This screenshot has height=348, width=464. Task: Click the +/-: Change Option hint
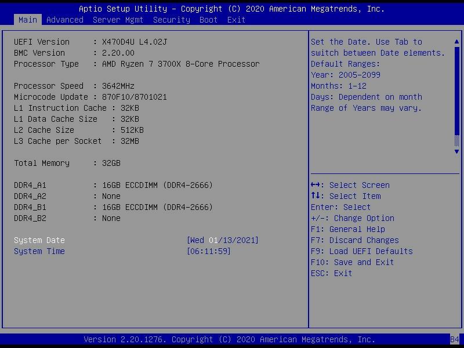tap(353, 219)
